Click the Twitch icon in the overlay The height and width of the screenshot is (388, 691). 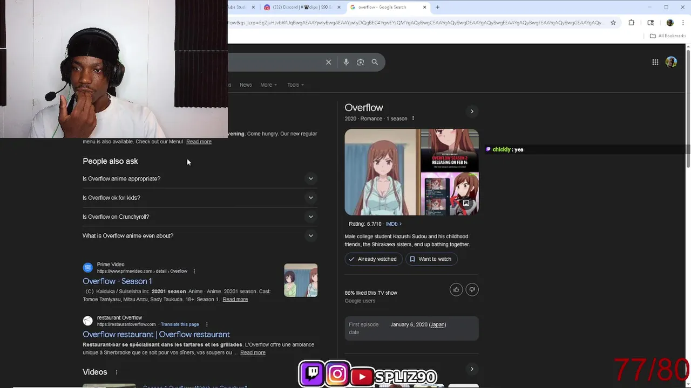(312, 373)
